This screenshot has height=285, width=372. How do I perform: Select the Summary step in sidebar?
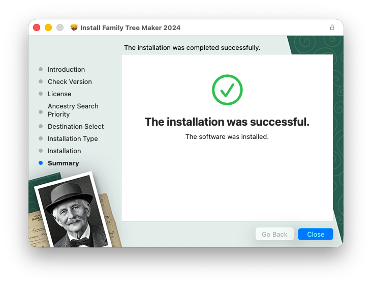click(x=64, y=163)
